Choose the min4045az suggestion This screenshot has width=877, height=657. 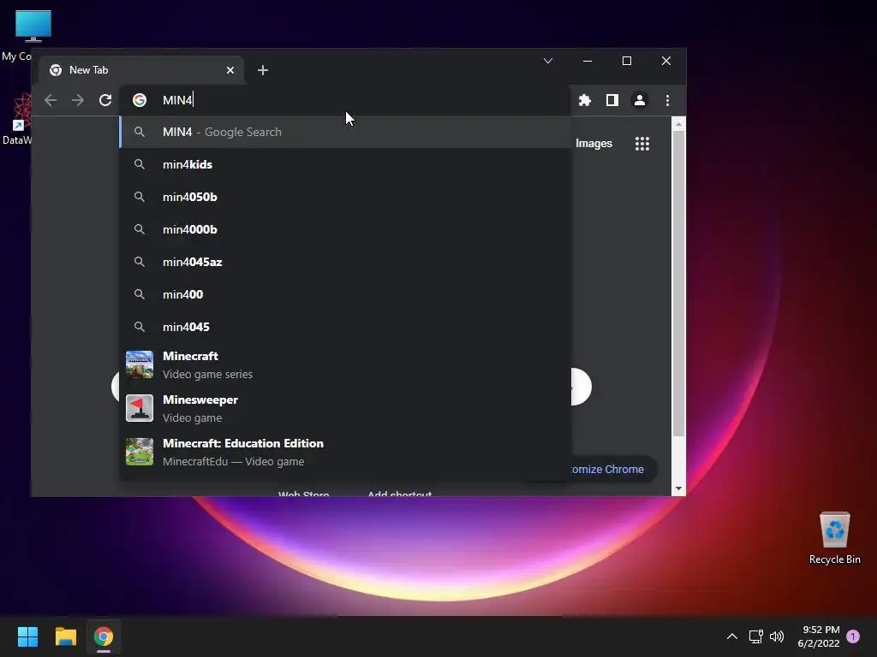pyautogui.click(x=346, y=262)
